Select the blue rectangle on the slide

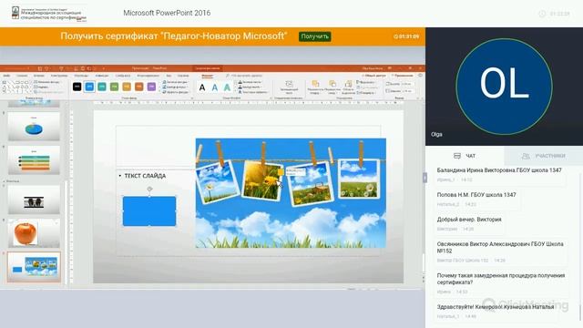coord(149,210)
